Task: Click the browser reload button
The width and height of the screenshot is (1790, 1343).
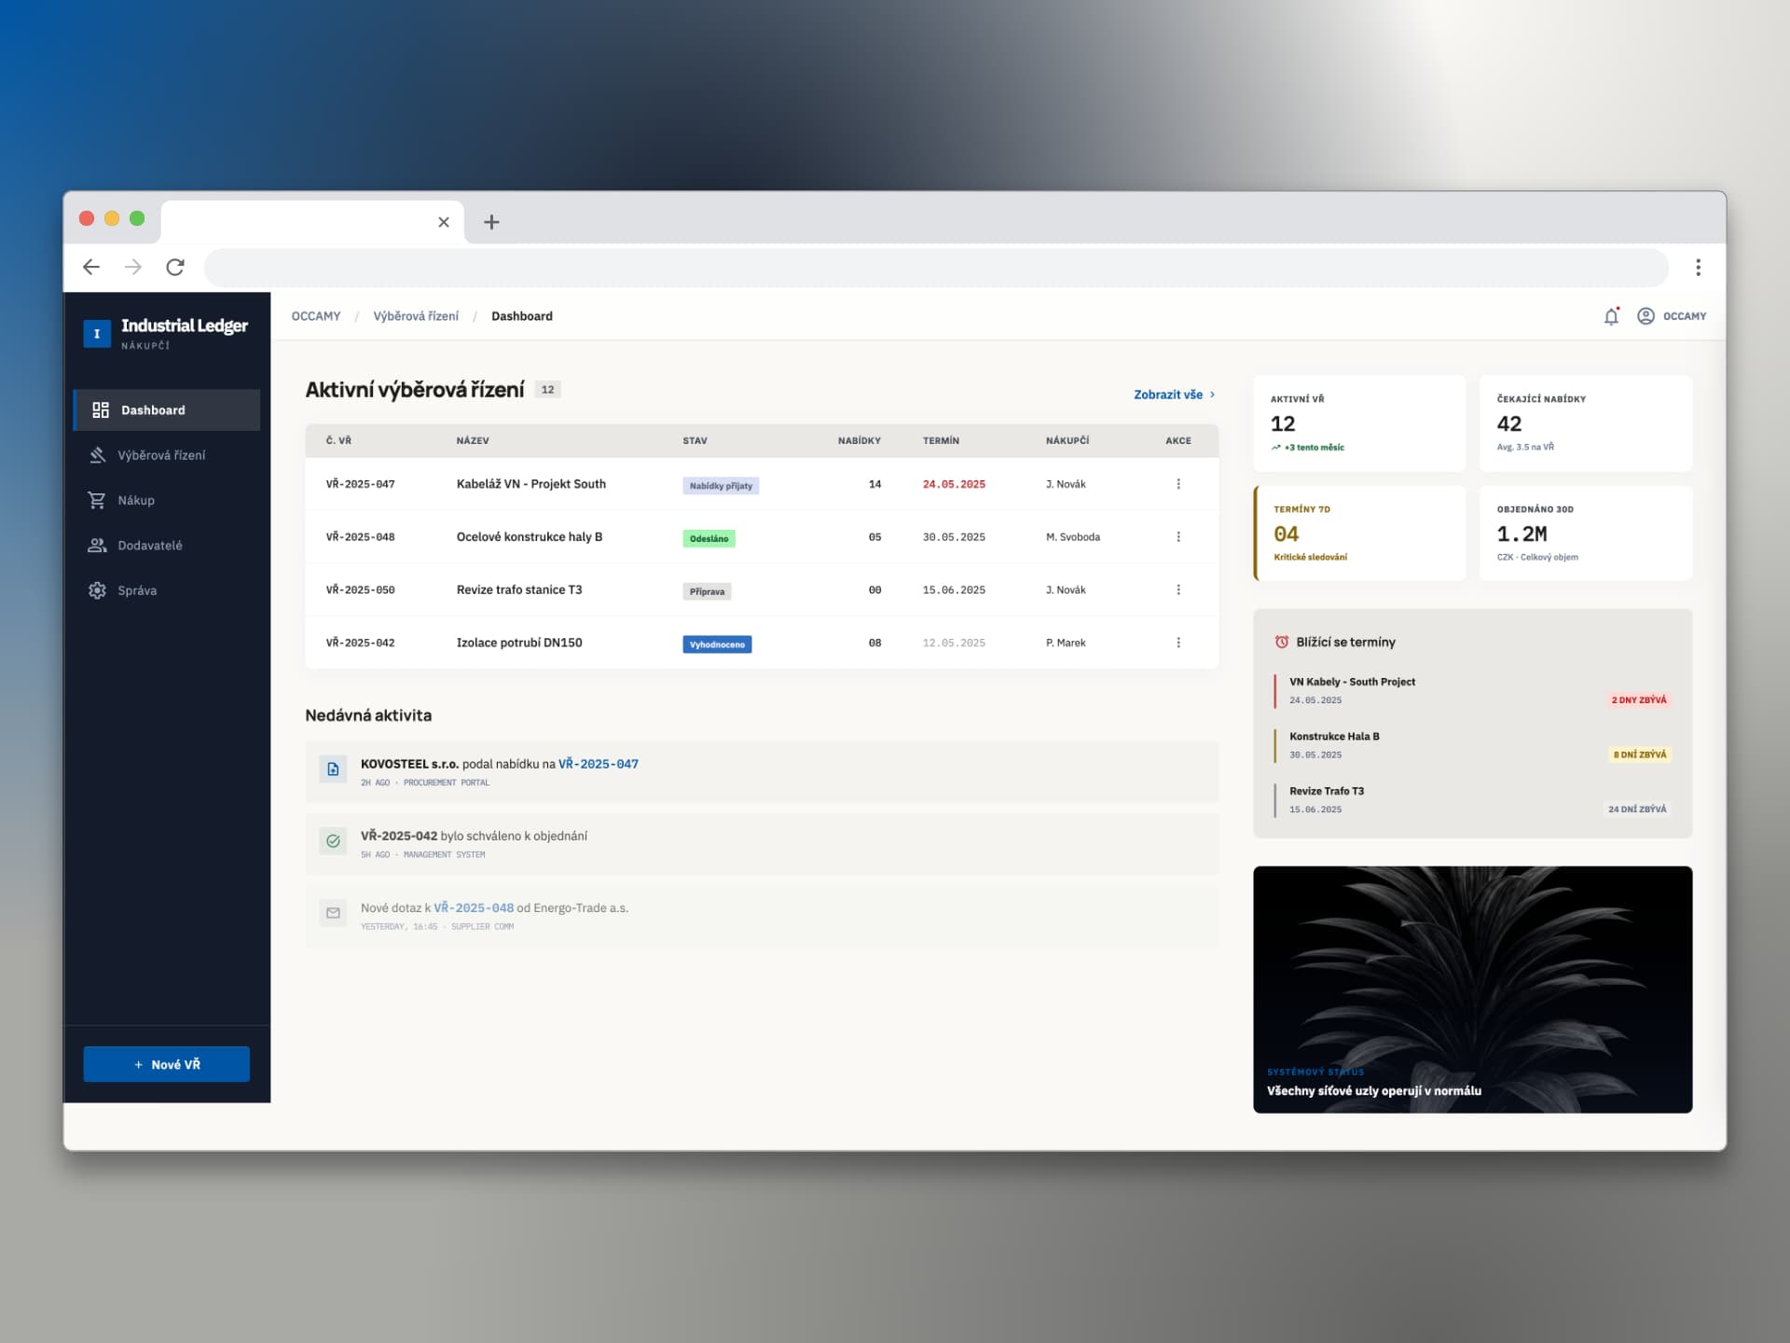Action: point(175,267)
